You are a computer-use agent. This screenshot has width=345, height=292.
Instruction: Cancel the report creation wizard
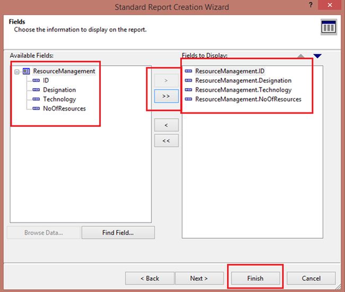coord(311,278)
